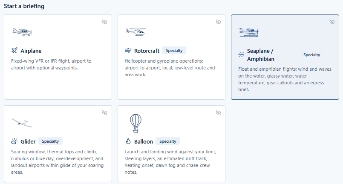
Task: Click 'Launch and landing wind' description
Action: (x=170, y=162)
